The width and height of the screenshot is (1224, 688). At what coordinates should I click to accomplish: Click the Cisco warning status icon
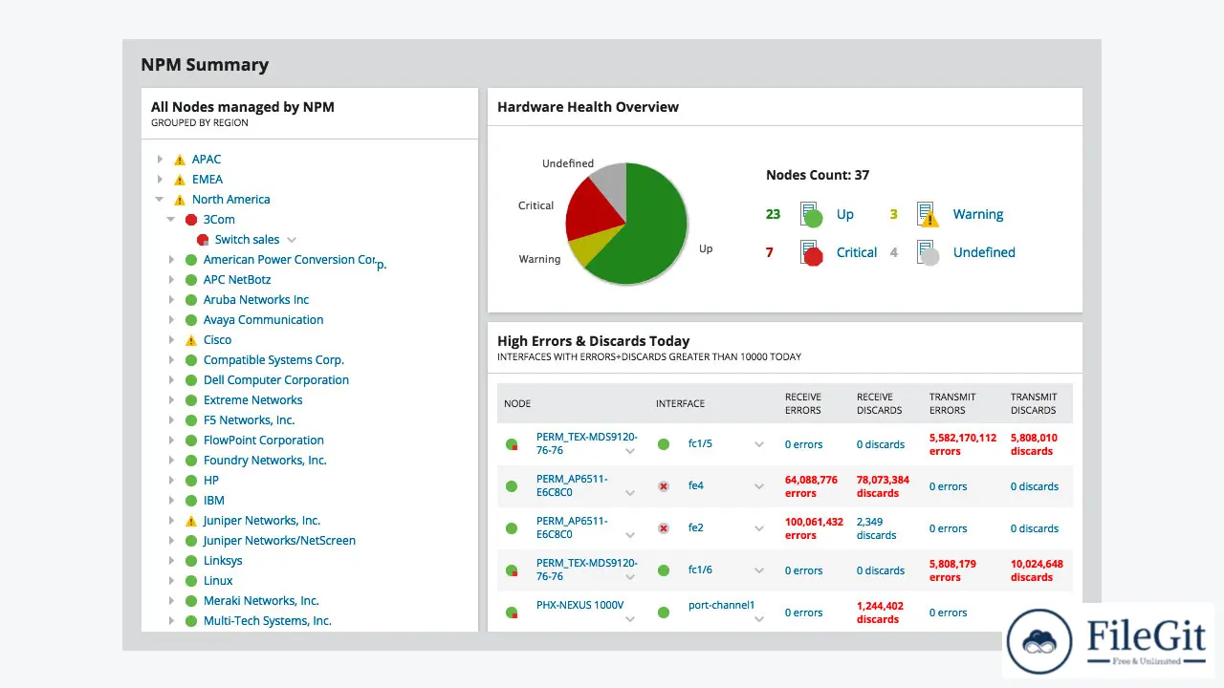[190, 340]
